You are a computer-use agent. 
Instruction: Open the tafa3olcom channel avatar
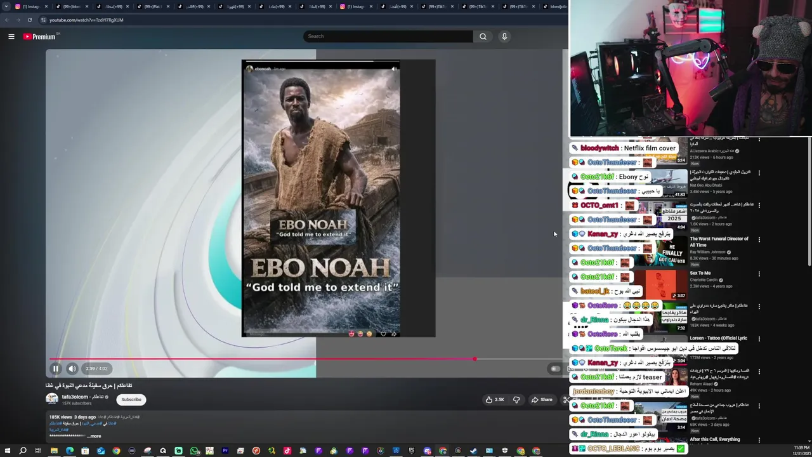pyautogui.click(x=52, y=399)
